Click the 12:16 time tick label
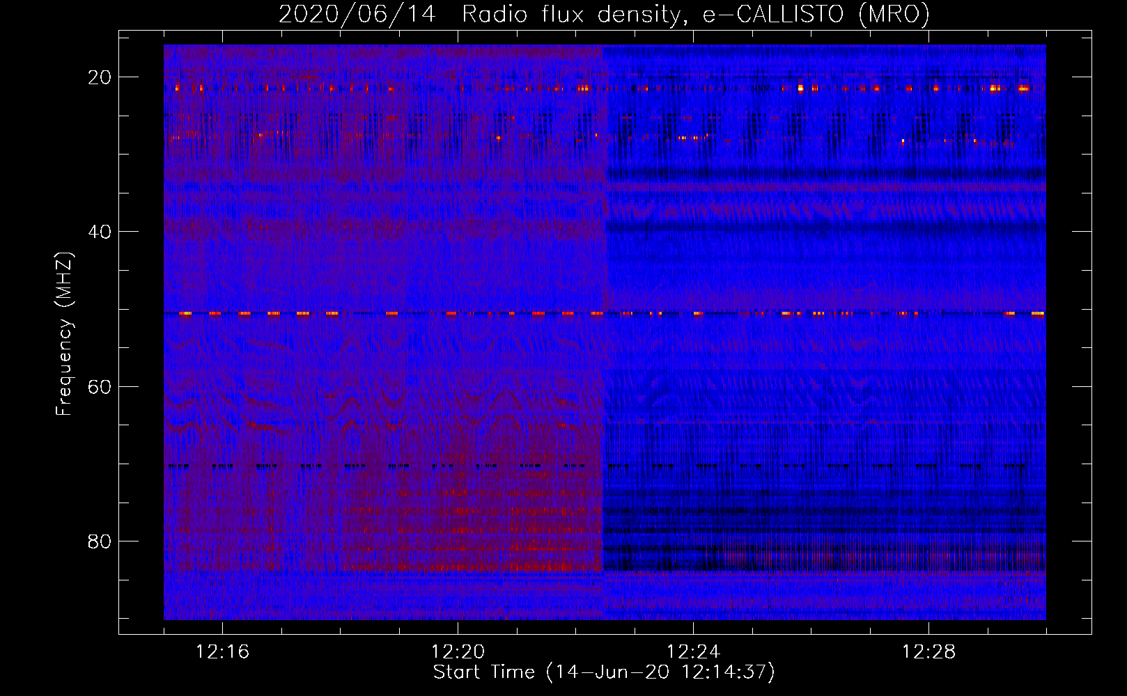The height and width of the screenshot is (696, 1127). (x=222, y=652)
